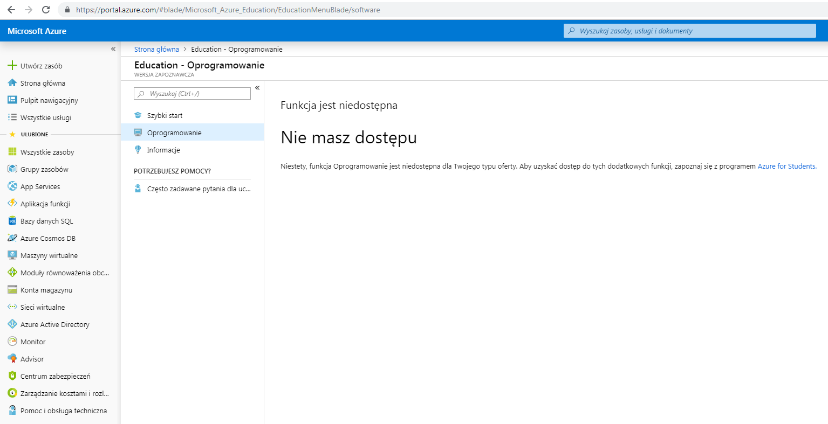Click the "POTRZEBUJESZ POMOCY?" section header

point(172,171)
